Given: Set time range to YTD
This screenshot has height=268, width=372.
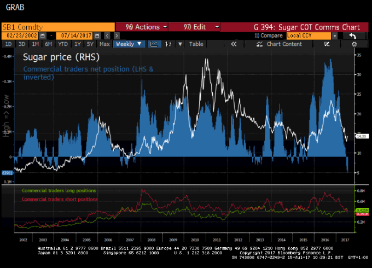Looking at the screenshot, I should pyautogui.click(x=63, y=44).
